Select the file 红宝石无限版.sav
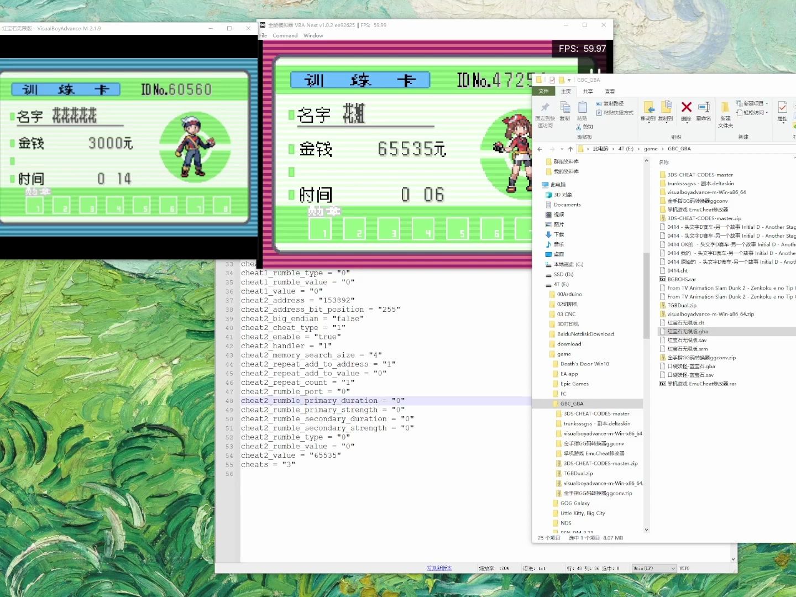Viewport: 796px width, 597px height. (683, 341)
